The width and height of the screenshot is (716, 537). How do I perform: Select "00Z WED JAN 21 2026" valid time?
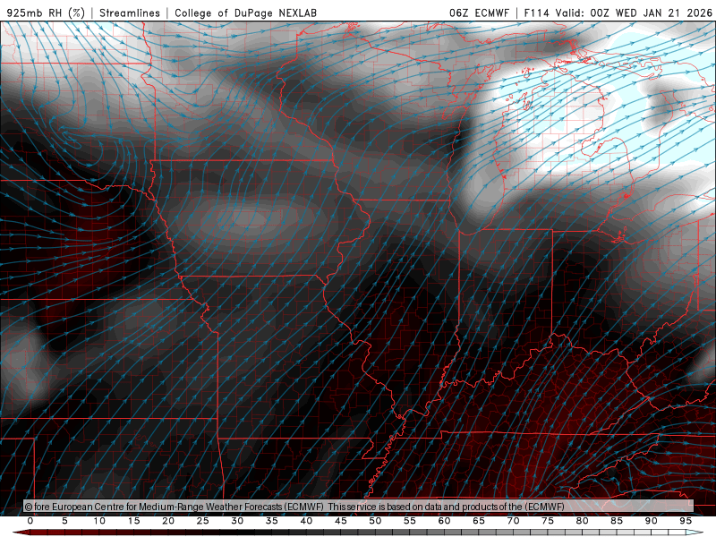click(x=652, y=13)
